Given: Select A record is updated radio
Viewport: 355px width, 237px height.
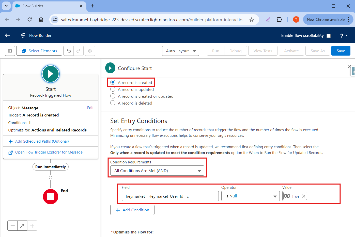Looking at the screenshot, I should tap(113, 89).
